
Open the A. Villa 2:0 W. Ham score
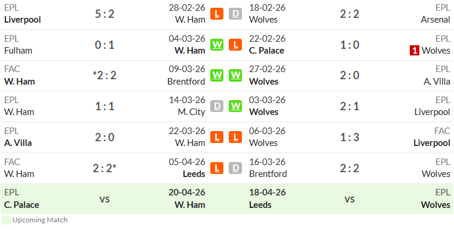point(105,137)
